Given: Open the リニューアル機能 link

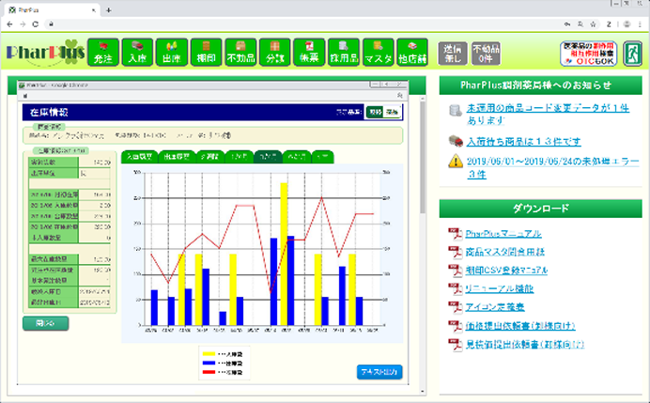Looking at the screenshot, I should pos(500,288).
